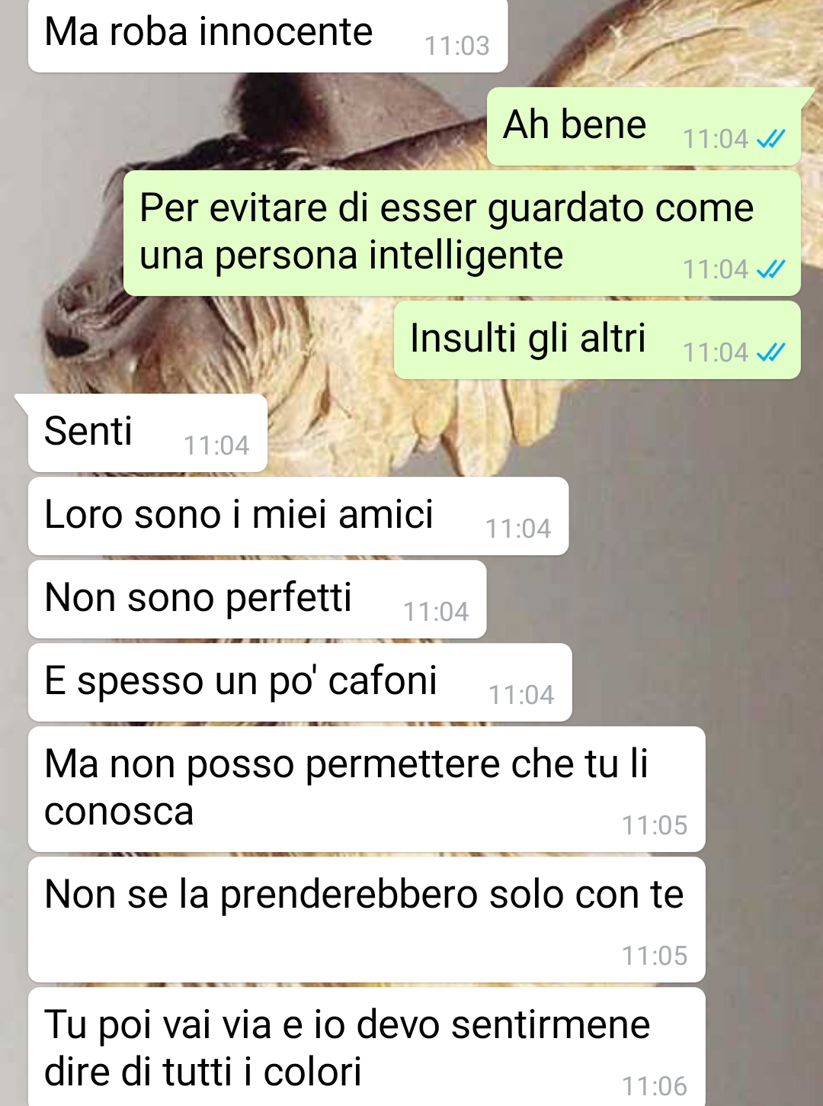823x1106 pixels.
Task: Tap the 'Tu poi vai via' message
Action: pyautogui.click(x=367, y=1047)
